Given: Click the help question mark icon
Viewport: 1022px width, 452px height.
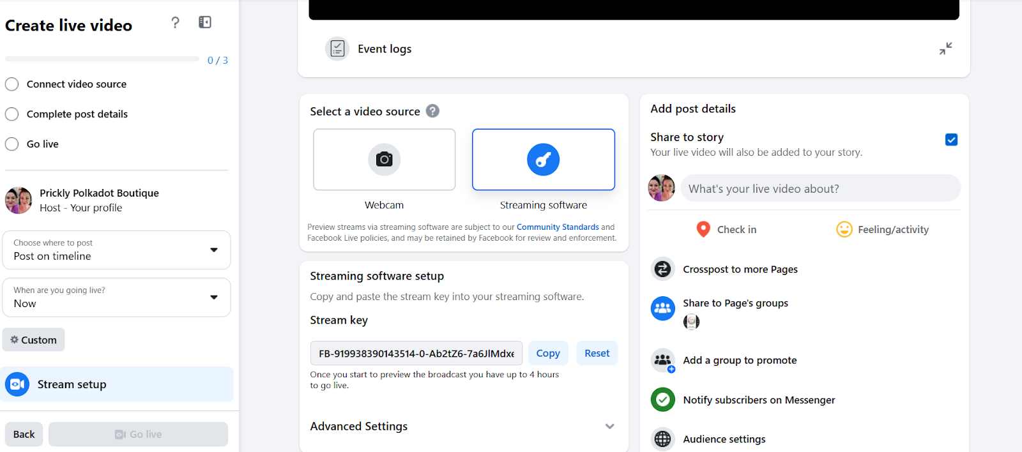Looking at the screenshot, I should [x=175, y=23].
